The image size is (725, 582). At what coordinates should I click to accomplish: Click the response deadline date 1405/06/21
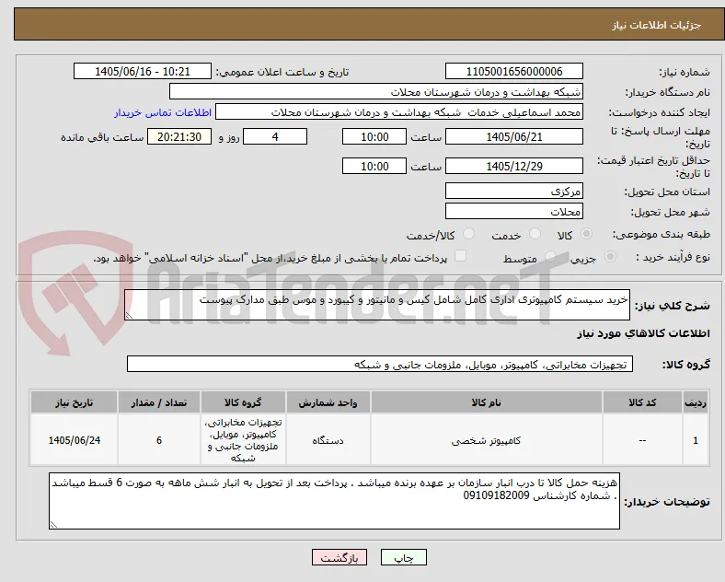pyautogui.click(x=514, y=137)
